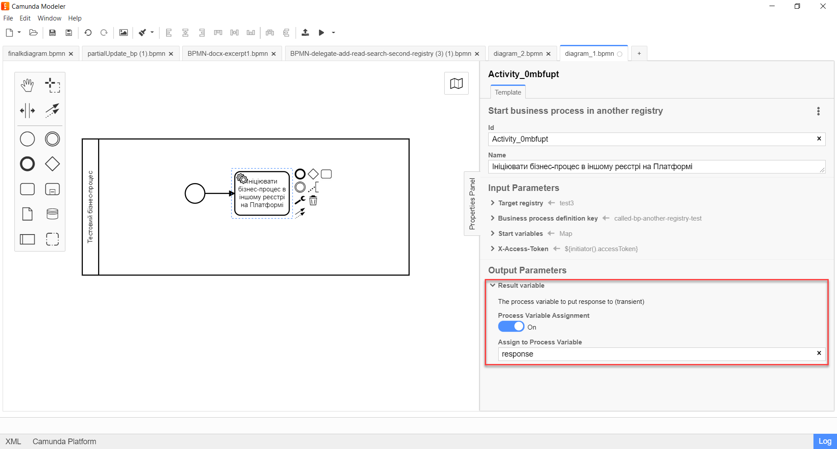Create a Group from palette
The width and height of the screenshot is (837, 449).
(x=52, y=239)
